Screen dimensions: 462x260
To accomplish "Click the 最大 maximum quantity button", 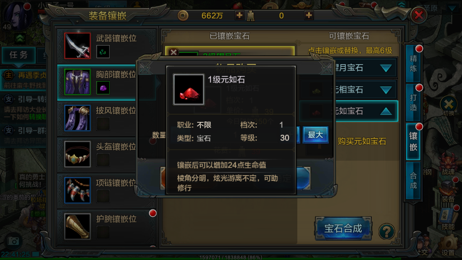I will tap(315, 135).
